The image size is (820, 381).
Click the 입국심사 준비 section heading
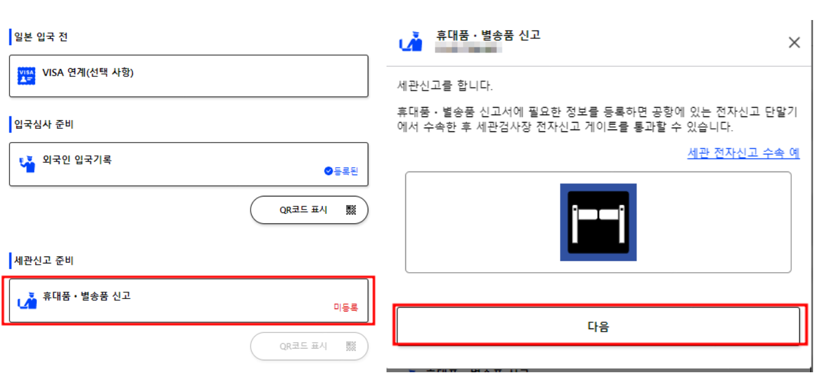(x=44, y=124)
